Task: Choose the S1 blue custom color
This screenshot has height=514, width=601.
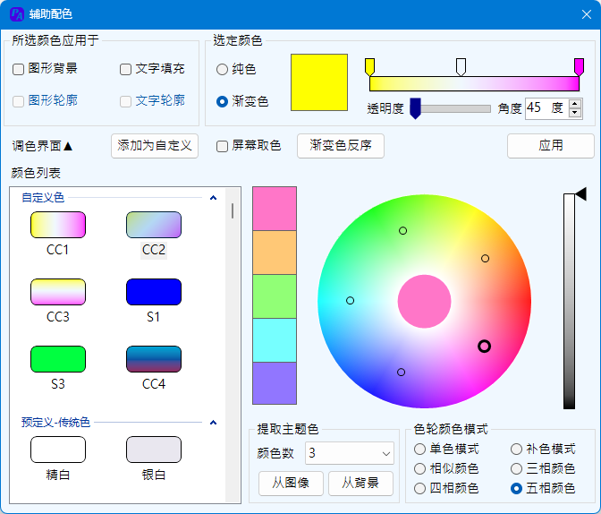Action: click(x=154, y=292)
